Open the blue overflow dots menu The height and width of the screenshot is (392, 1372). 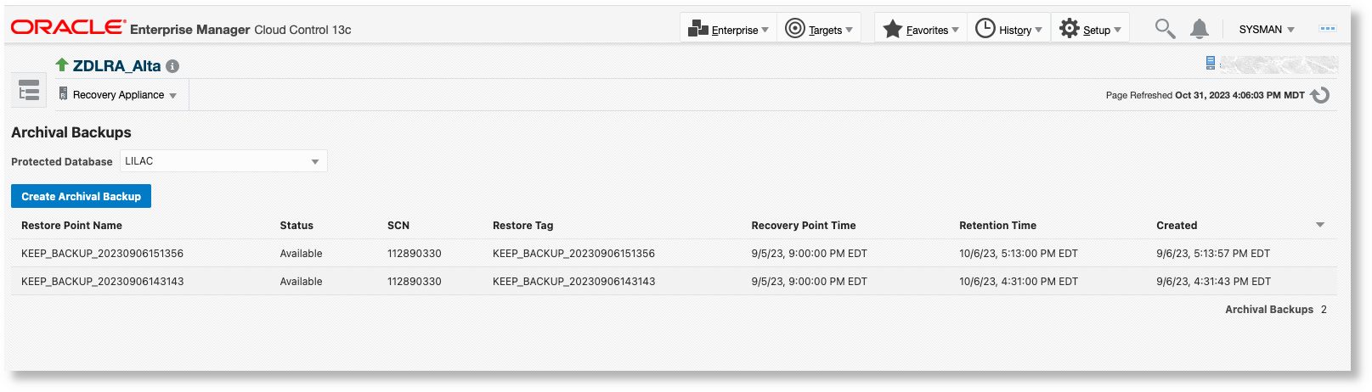tap(1327, 29)
